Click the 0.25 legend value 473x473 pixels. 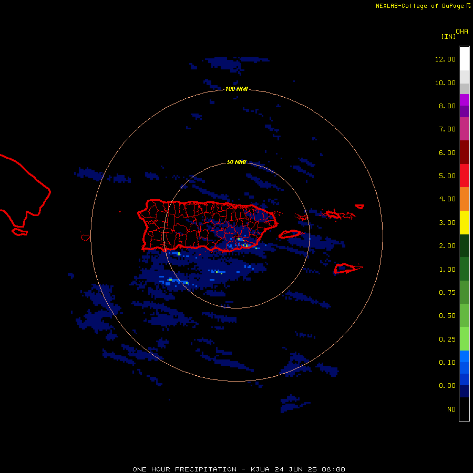click(x=447, y=340)
